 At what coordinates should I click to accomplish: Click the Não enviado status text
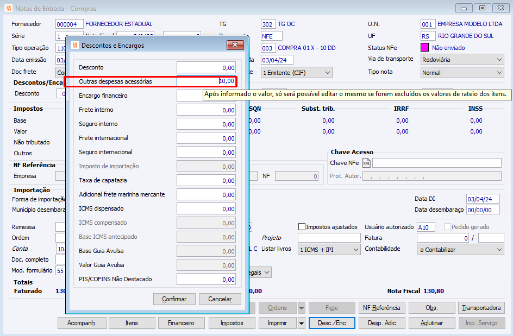coord(448,48)
